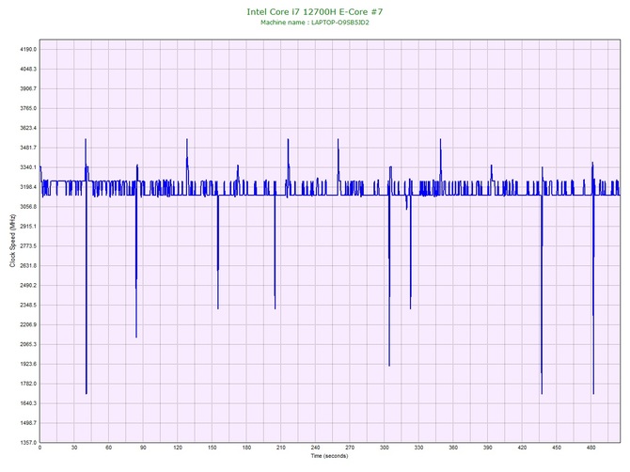Screen dimensions: 630x472
Task: Click the 240 tick on time axis
Action: click(x=315, y=448)
